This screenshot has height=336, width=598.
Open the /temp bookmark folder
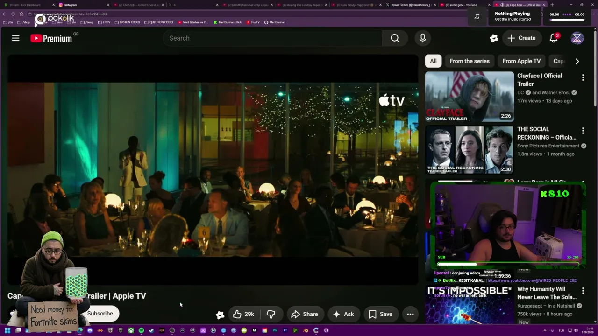pos(87,22)
